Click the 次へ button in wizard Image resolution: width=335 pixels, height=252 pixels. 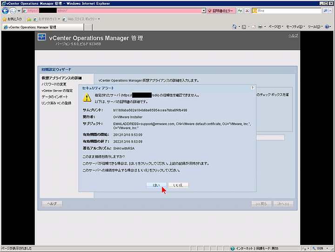click(x=283, y=204)
